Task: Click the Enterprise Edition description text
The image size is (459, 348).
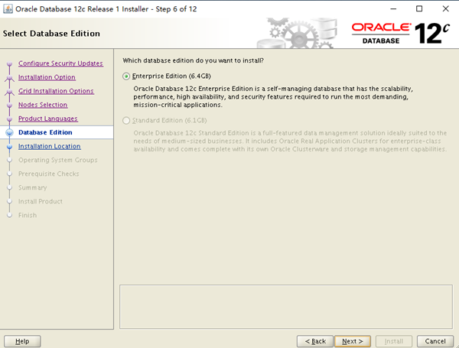Action: [273, 96]
